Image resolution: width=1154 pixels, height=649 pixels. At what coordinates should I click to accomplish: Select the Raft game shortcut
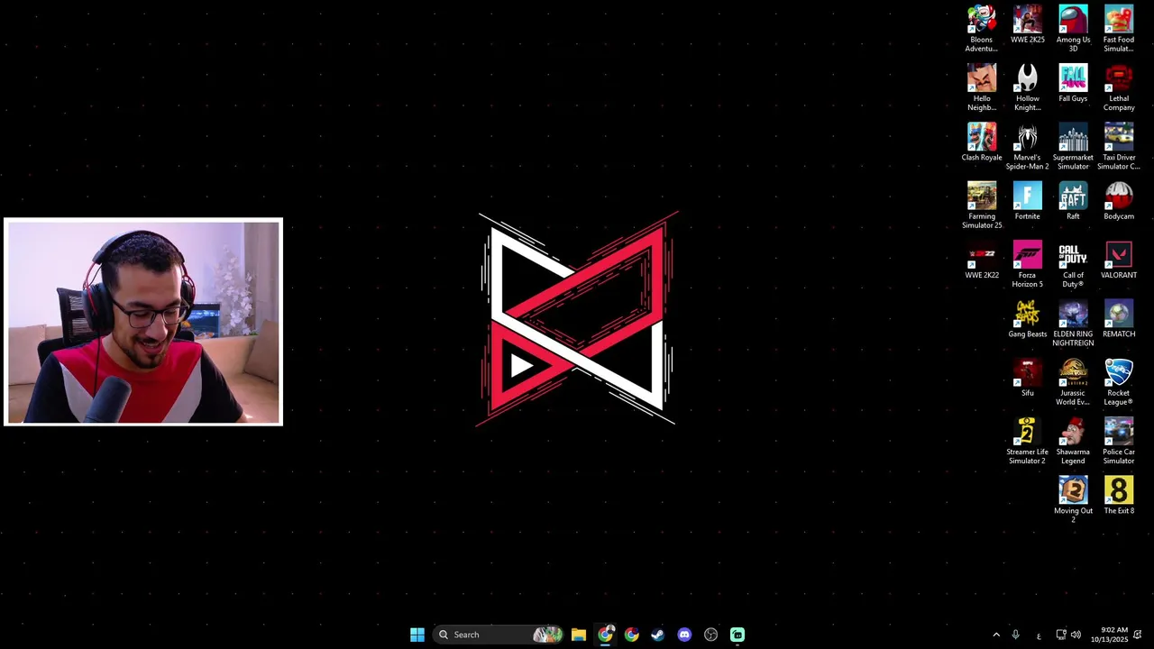[x=1073, y=201]
